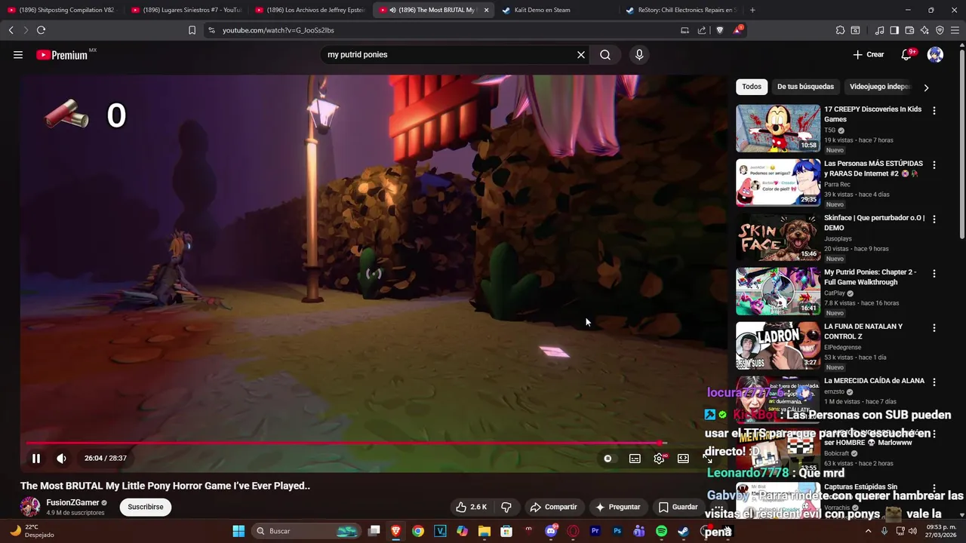Open Discord from the taskbar
This screenshot has width=966, height=543.
point(551,531)
